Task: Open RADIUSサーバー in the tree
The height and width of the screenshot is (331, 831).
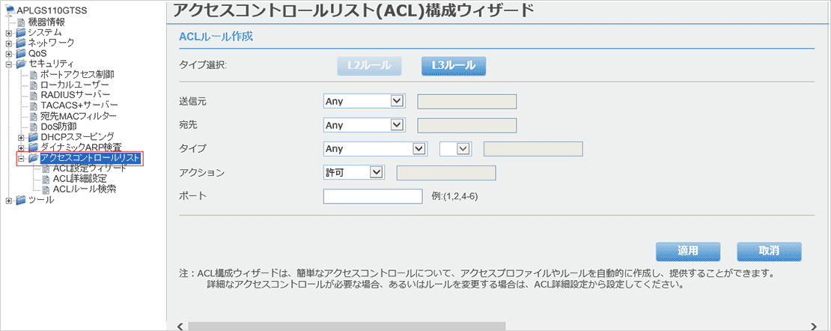Action: [x=76, y=96]
